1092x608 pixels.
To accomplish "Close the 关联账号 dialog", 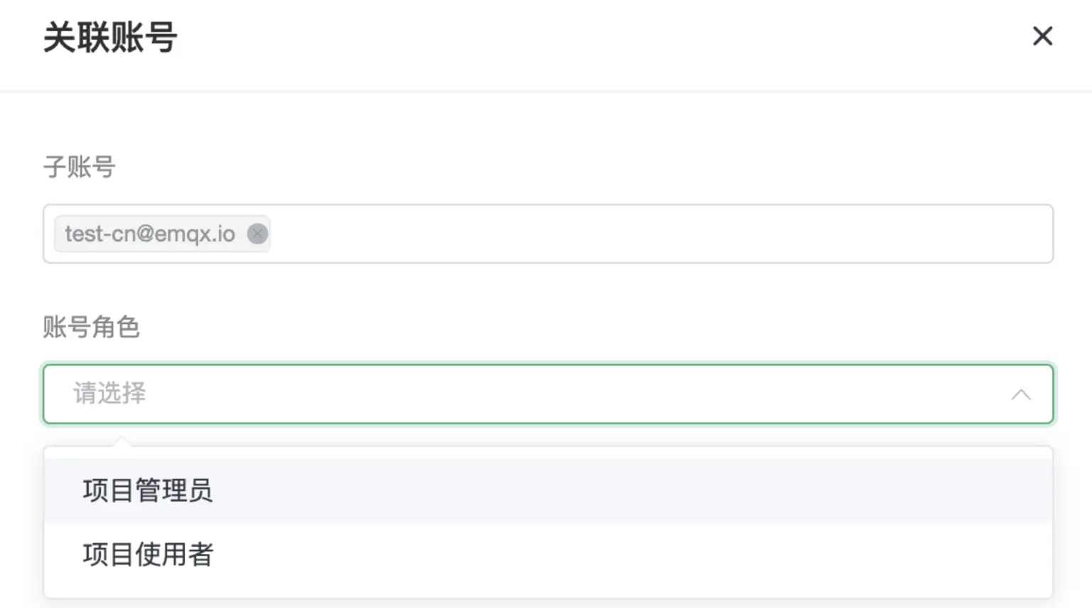I will (1042, 36).
